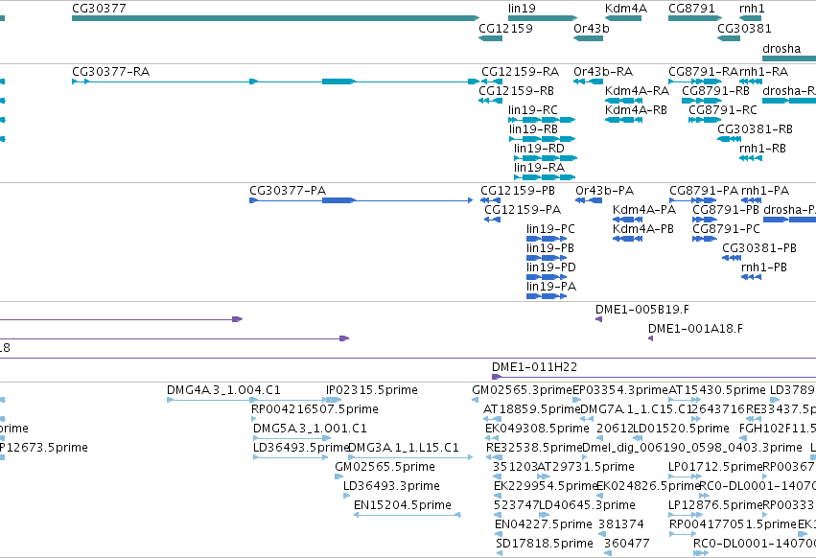Screen dimensions: 816x558
Task: Click the rnh1-RB transcript
Action: (x=751, y=158)
